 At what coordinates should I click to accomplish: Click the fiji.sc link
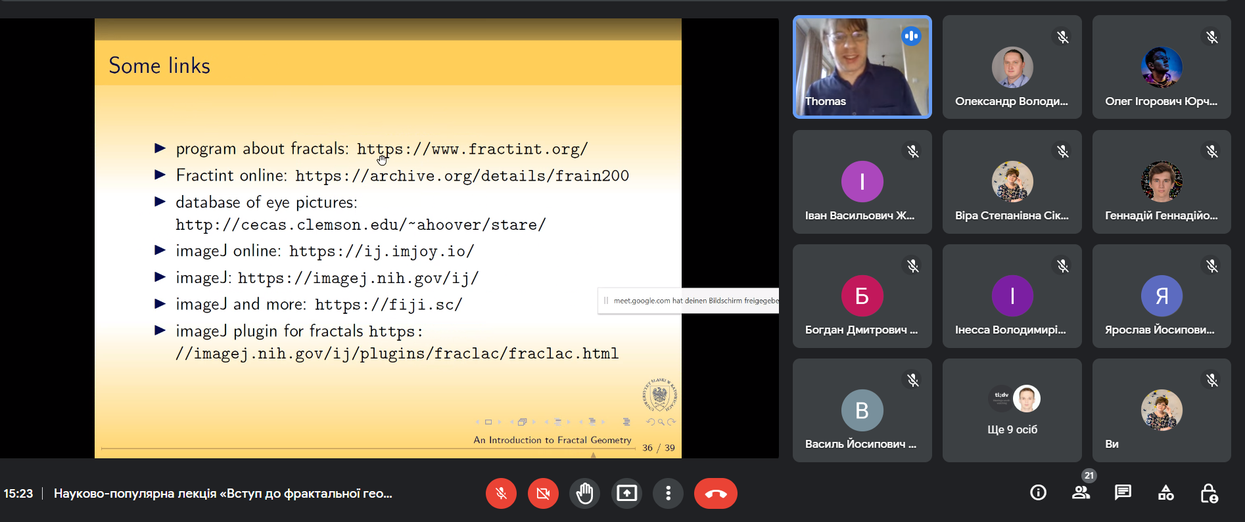click(388, 305)
